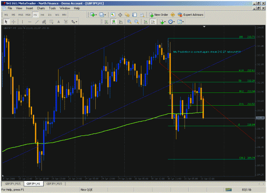Switch to last GBPJPY,M15 chart tab
The image size is (267, 193).
pyautogui.click(x=54, y=184)
